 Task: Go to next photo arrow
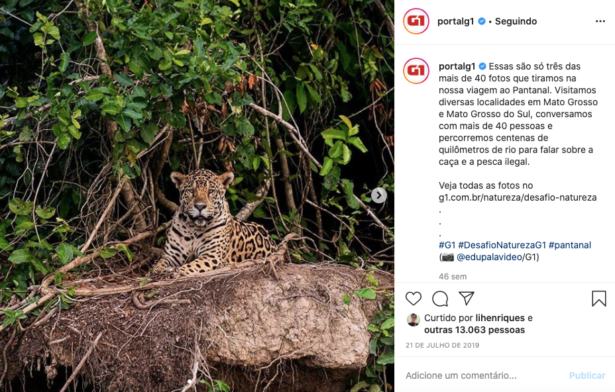coord(378,195)
